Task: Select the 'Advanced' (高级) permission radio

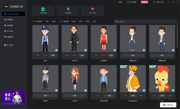Action: point(85,21)
